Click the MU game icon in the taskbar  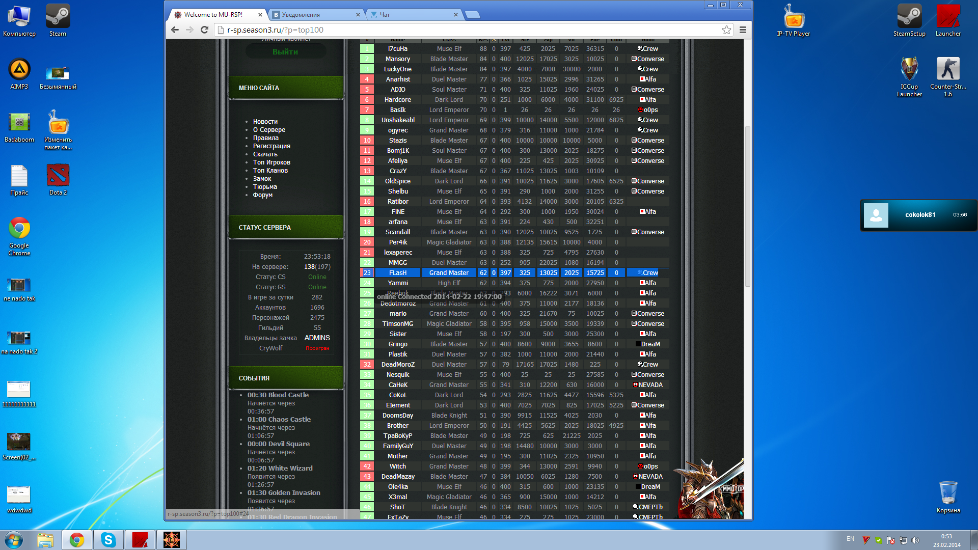click(x=172, y=540)
